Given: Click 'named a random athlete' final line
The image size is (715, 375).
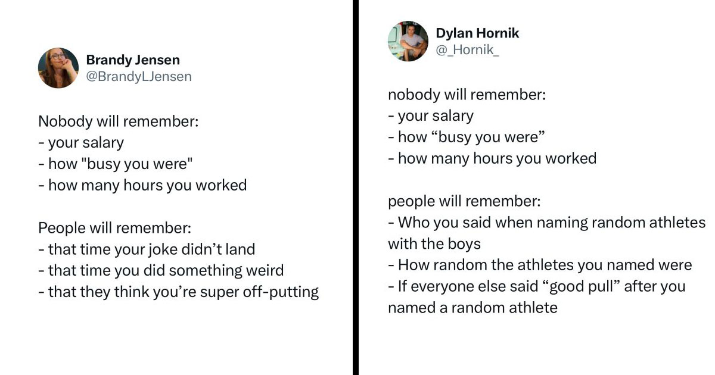Looking at the screenshot, I should click(x=472, y=308).
